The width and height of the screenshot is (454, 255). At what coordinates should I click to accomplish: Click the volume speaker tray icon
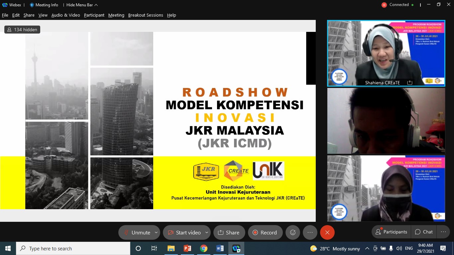(x=399, y=248)
